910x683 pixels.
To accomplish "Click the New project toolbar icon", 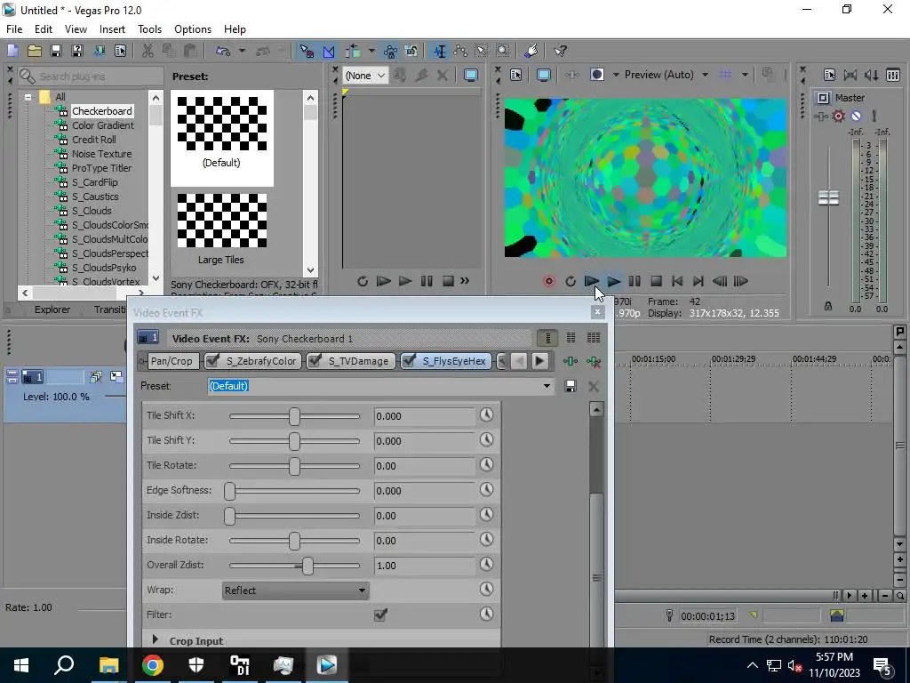I will 12,51.
